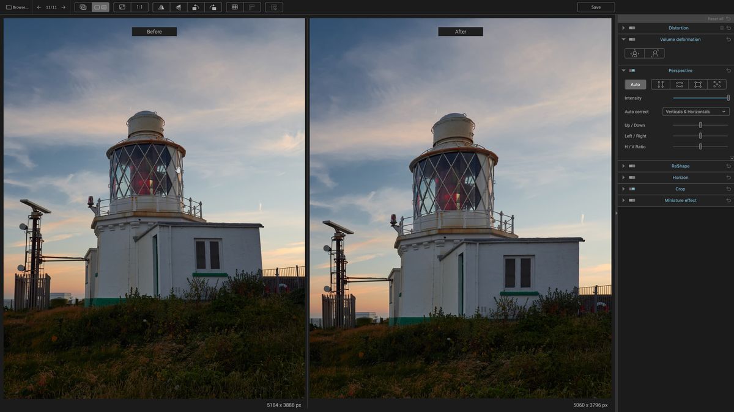734x412 pixels.
Task: Select the rectangle perspective tool
Action: pyautogui.click(x=697, y=84)
